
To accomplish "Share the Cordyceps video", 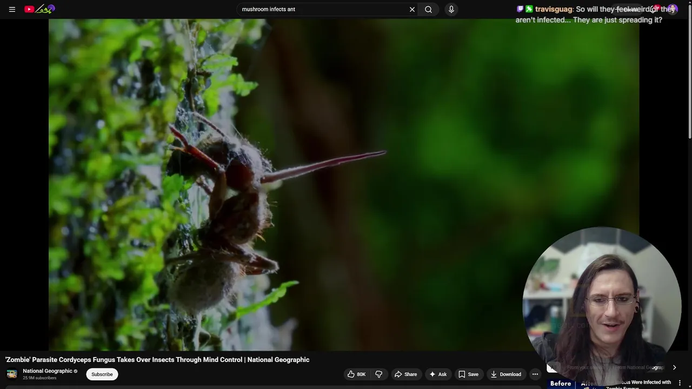I will pyautogui.click(x=405, y=374).
